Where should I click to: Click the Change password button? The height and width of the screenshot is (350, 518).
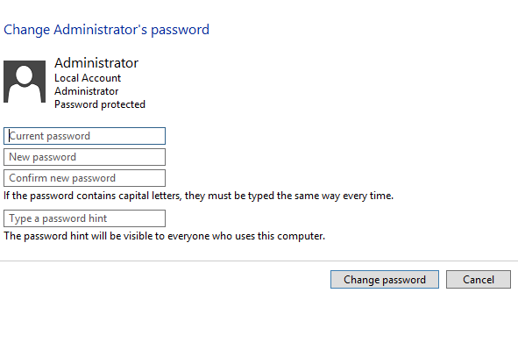point(385,280)
